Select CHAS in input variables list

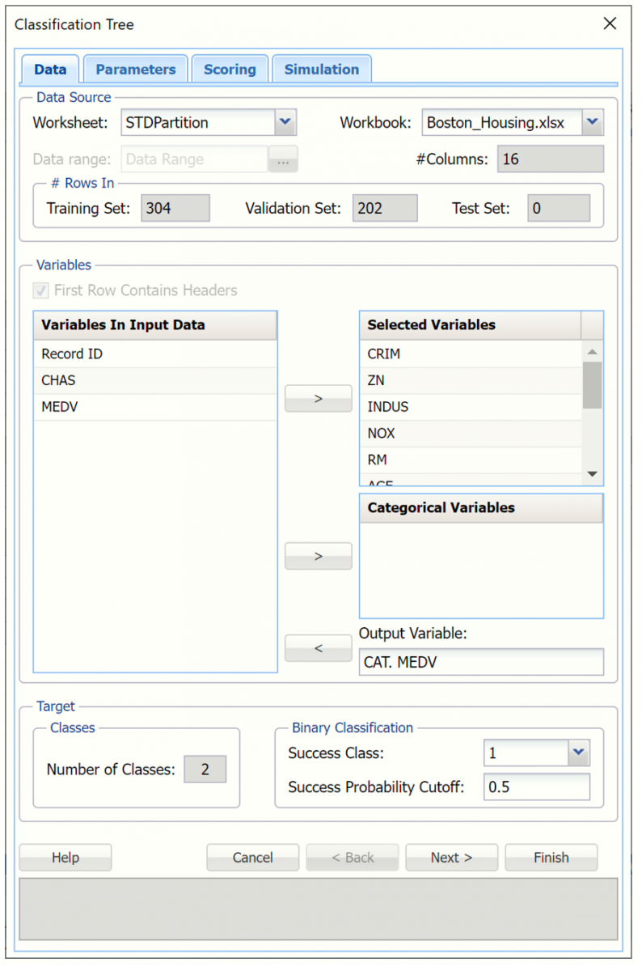click(x=58, y=380)
